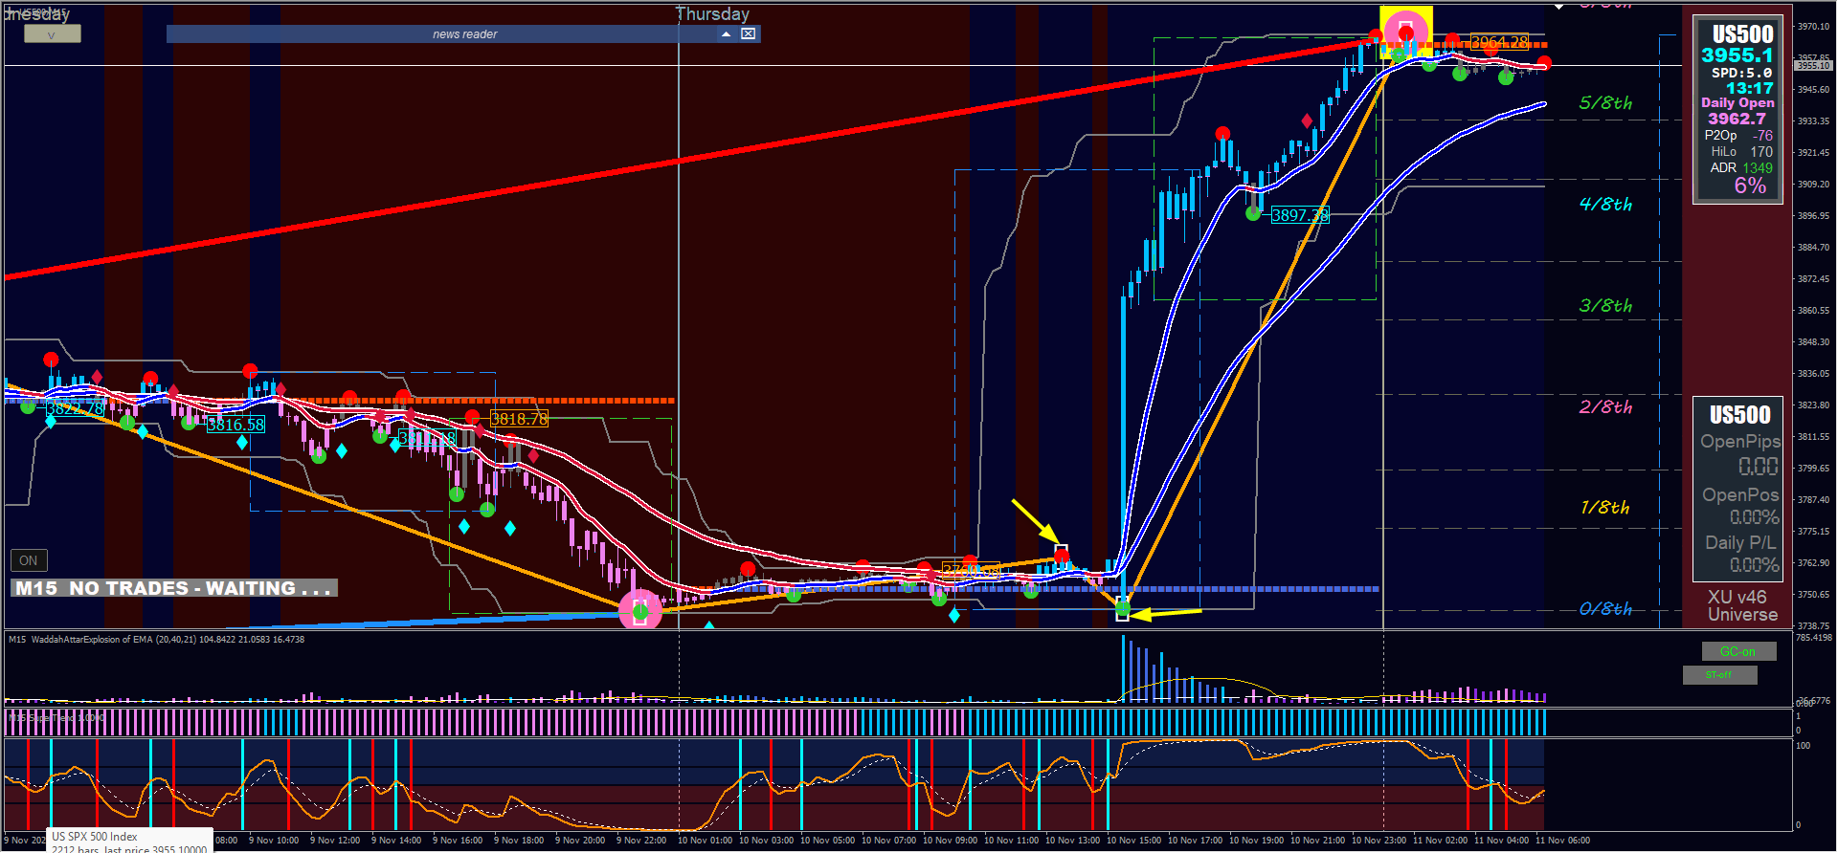Click the news reader title bar
Screen dimensions: 1838x853
464,33
